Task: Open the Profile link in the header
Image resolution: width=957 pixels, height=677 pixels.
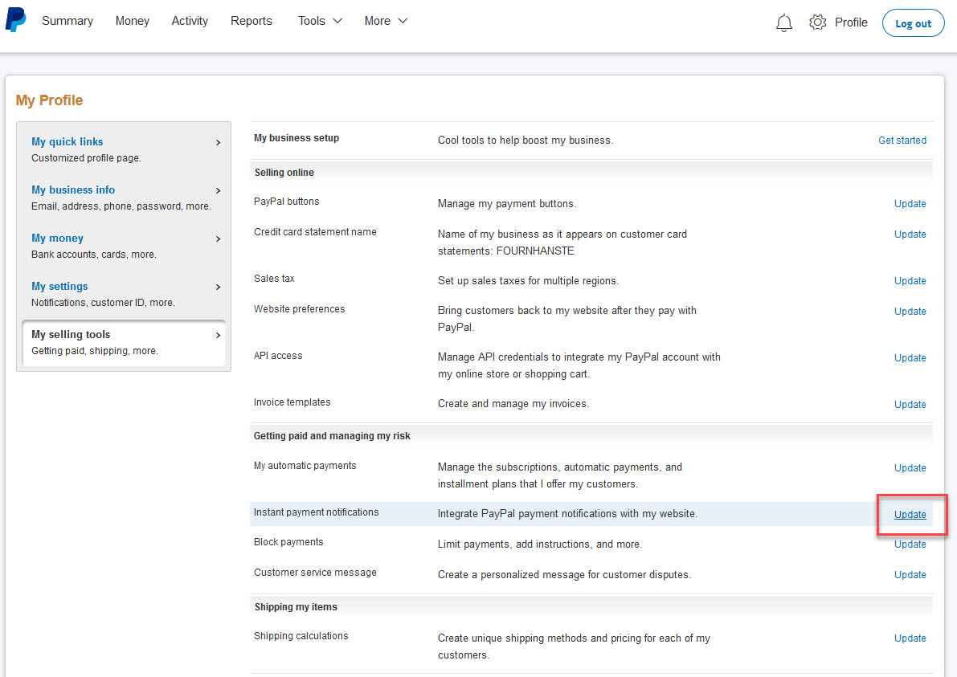Action: (851, 22)
